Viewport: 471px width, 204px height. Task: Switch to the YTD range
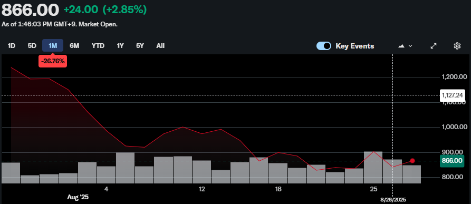coord(98,46)
